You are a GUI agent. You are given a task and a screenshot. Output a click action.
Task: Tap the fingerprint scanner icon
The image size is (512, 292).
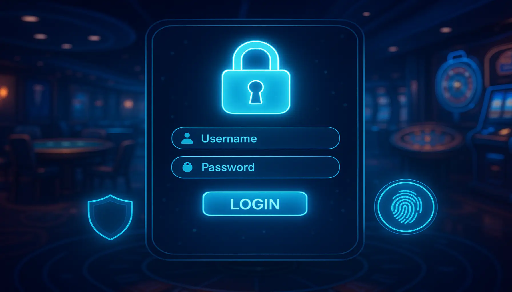406,207
